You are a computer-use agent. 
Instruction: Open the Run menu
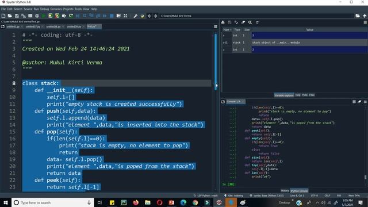(36, 9)
